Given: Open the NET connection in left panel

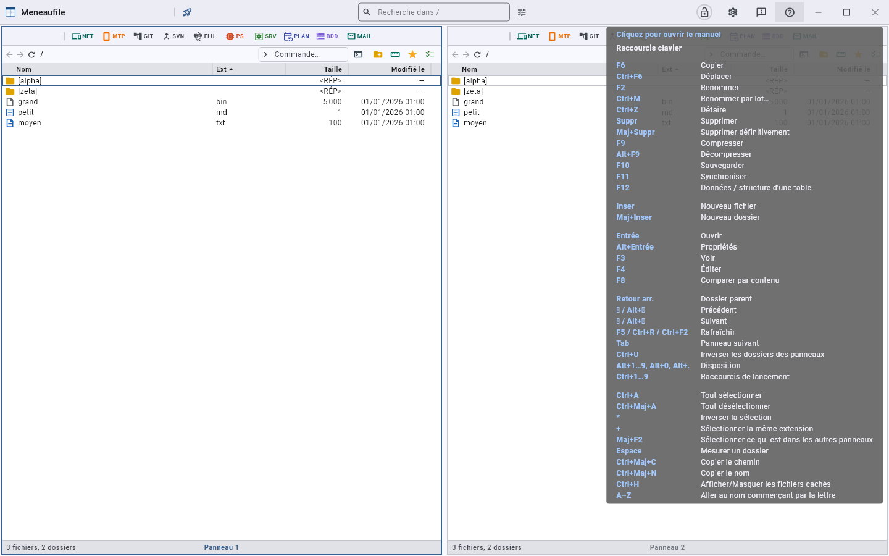Looking at the screenshot, I should (83, 36).
